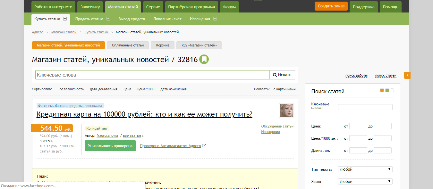
Task: Click the orange arrow tab at right edge
Action: point(407,75)
